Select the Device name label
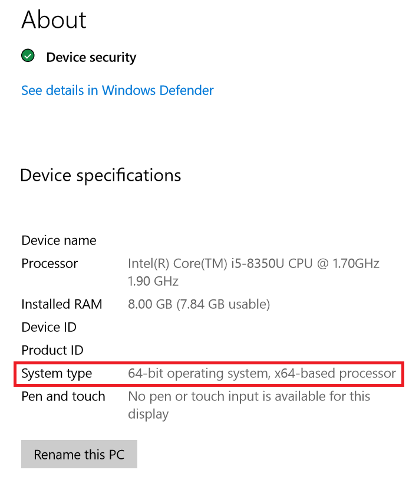 (59, 240)
